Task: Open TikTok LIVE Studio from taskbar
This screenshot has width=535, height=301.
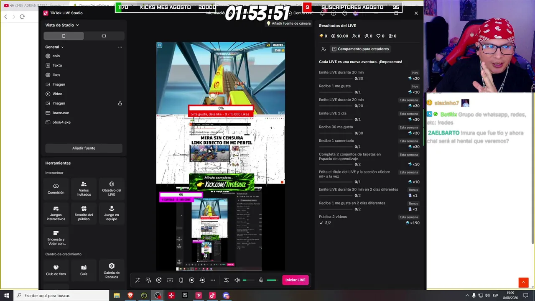Action: [x=212, y=296]
